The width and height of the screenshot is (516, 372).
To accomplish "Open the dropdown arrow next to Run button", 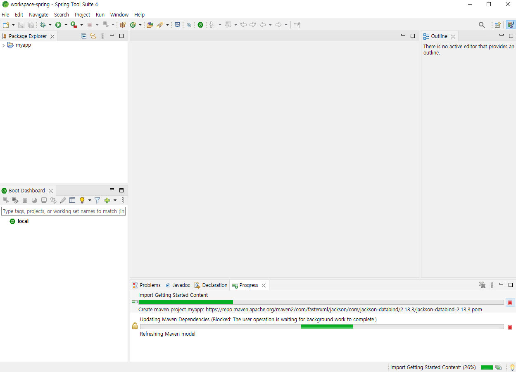I will 66,25.
